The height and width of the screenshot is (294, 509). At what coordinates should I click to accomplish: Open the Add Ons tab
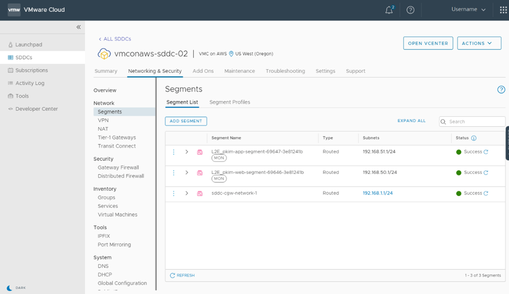click(203, 71)
